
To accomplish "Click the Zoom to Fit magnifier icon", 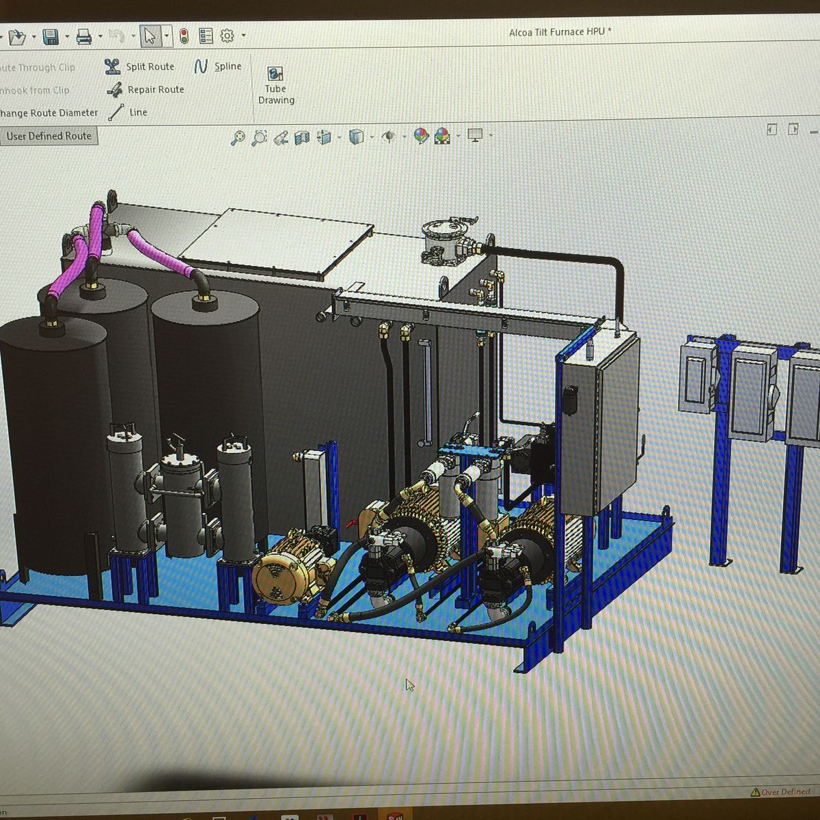I will pyautogui.click(x=238, y=137).
